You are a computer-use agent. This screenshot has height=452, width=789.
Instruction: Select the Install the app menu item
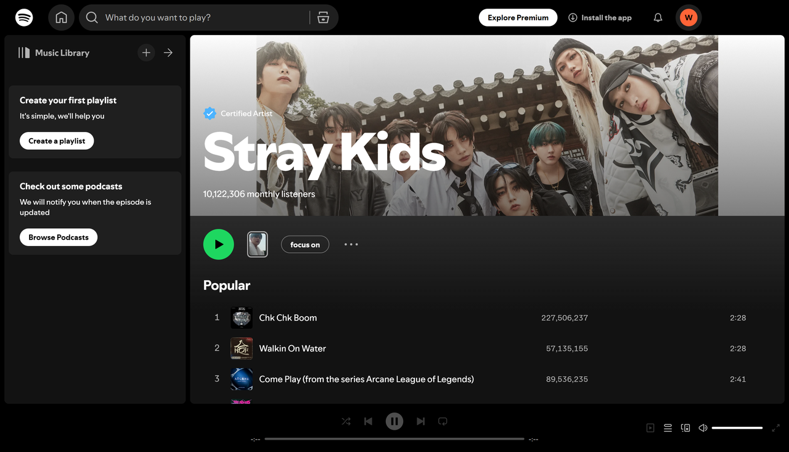[599, 17]
